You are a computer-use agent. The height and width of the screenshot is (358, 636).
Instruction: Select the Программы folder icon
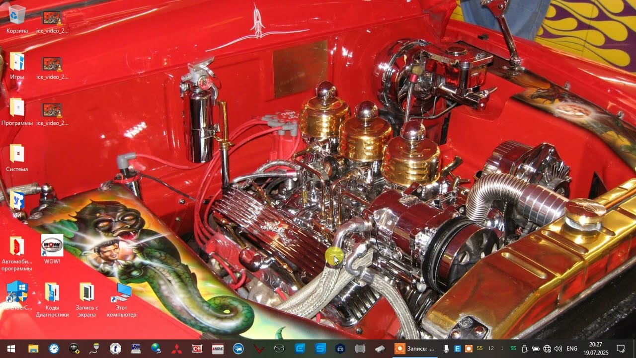point(17,111)
